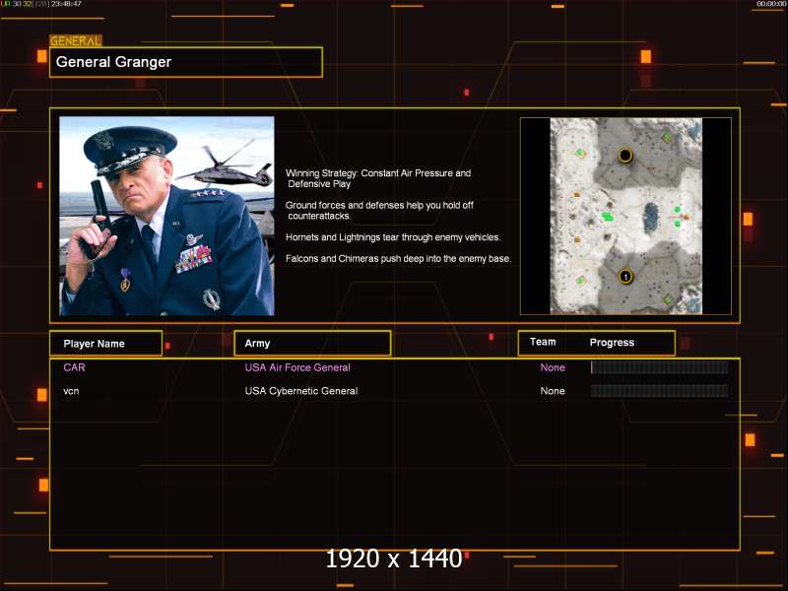Click the General Granger portrait image
788x591 pixels.
click(x=166, y=216)
